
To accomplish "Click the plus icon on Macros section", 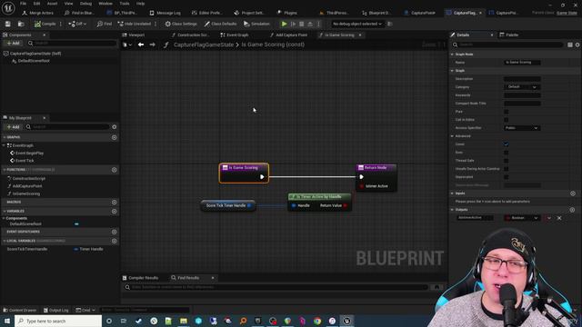I will (x=115, y=202).
